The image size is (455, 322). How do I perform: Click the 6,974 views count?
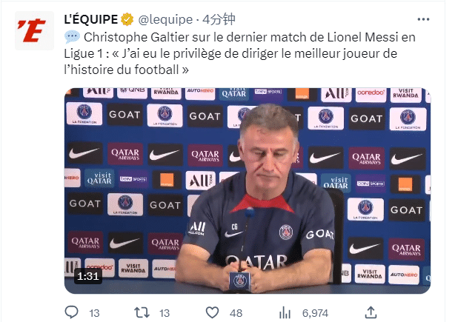tap(315, 313)
